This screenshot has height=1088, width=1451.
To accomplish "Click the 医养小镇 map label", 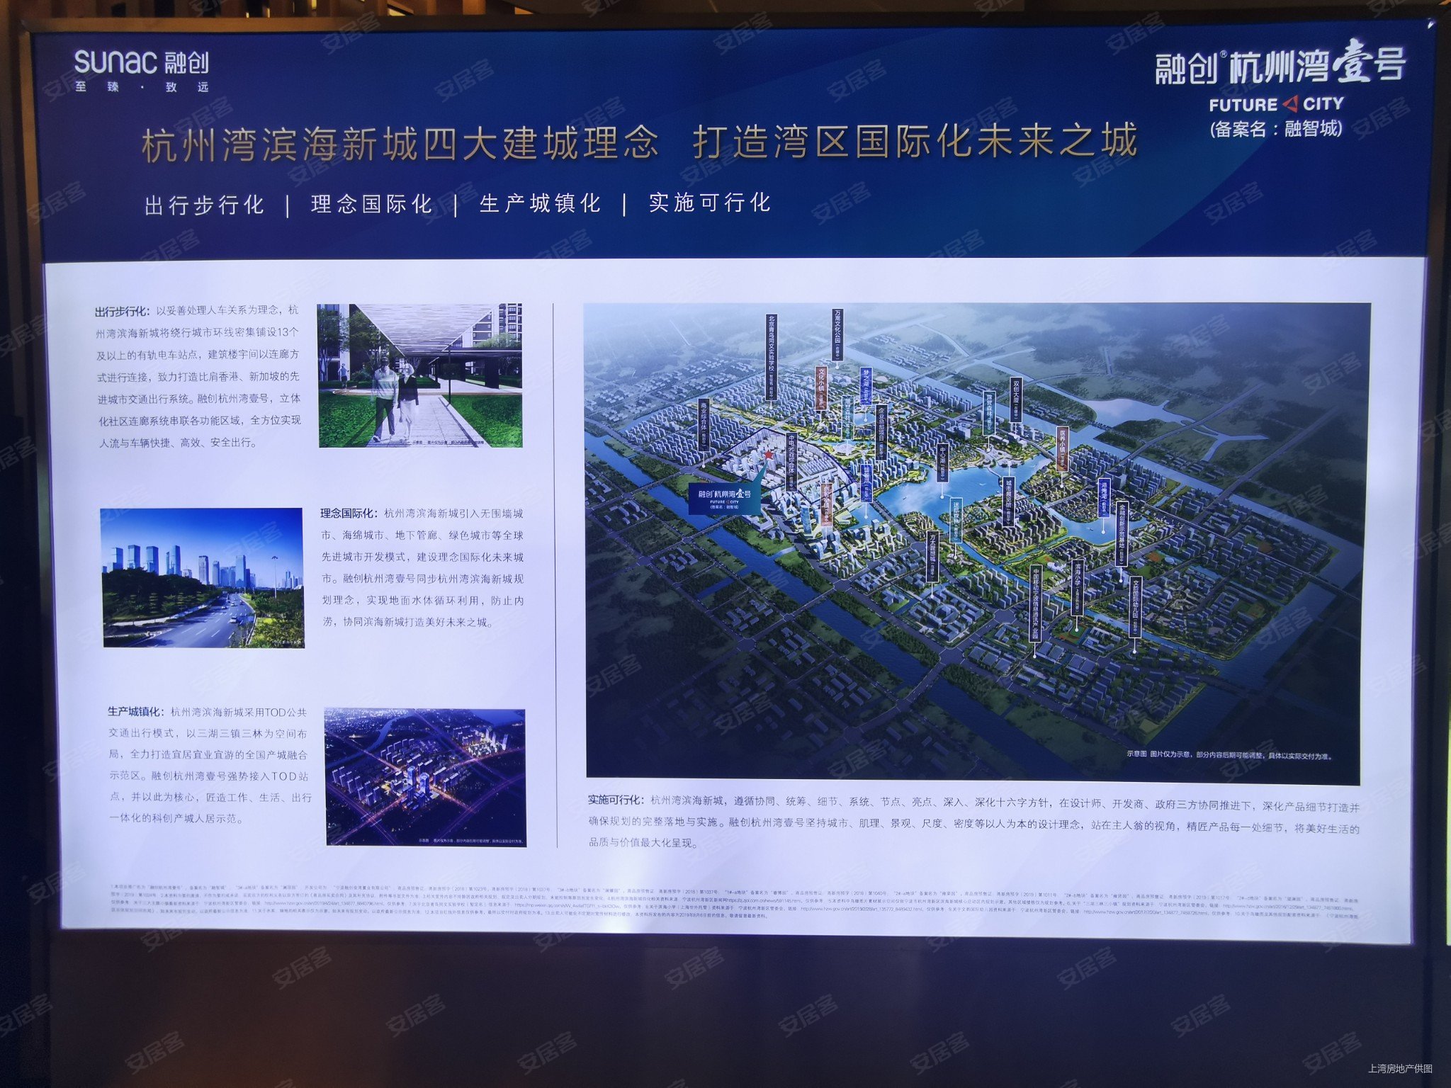I will [1063, 450].
